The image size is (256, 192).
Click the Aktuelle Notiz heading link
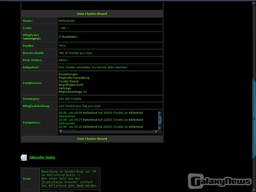tap(42, 157)
